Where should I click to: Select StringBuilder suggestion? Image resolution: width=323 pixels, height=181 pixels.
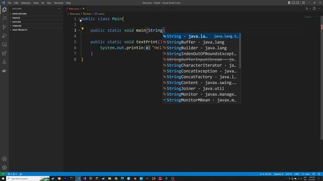[x=201, y=48]
